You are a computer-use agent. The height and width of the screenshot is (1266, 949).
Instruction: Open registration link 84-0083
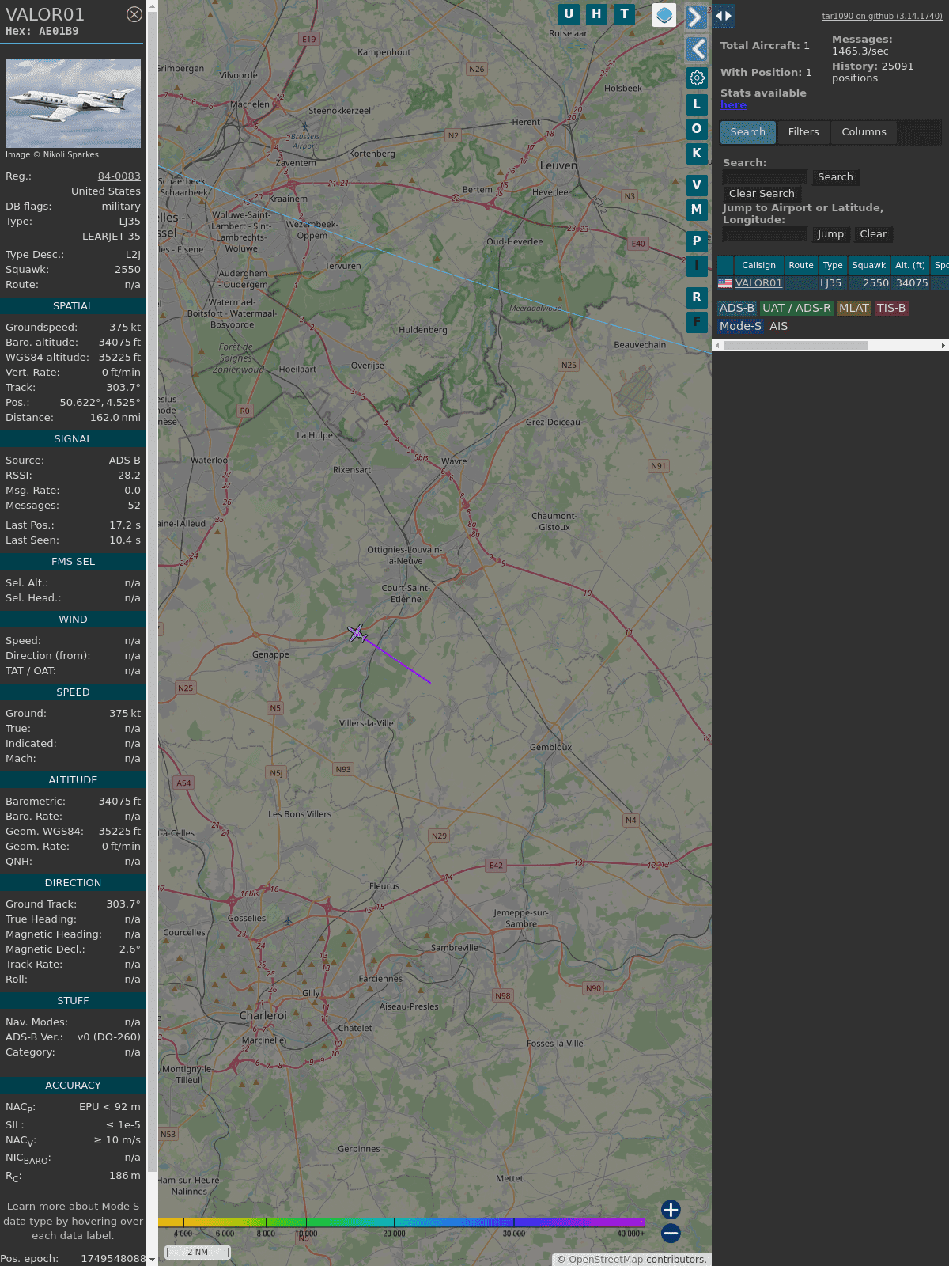click(x=119, y=176)
